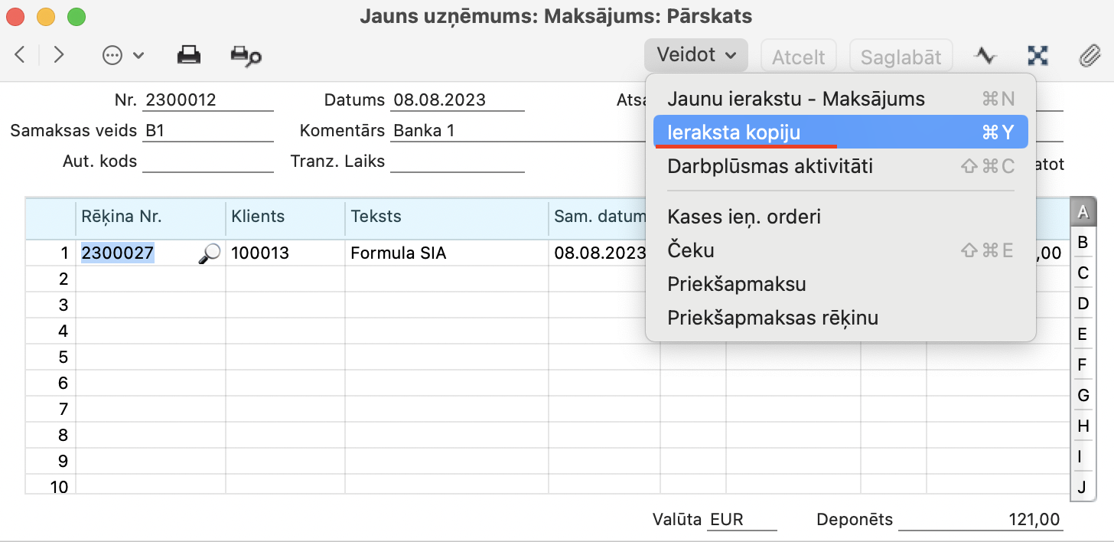Screen dimensions: 1114x542
Task: Collapse the Veidot dropdown button
Action: tap(696, 55)
